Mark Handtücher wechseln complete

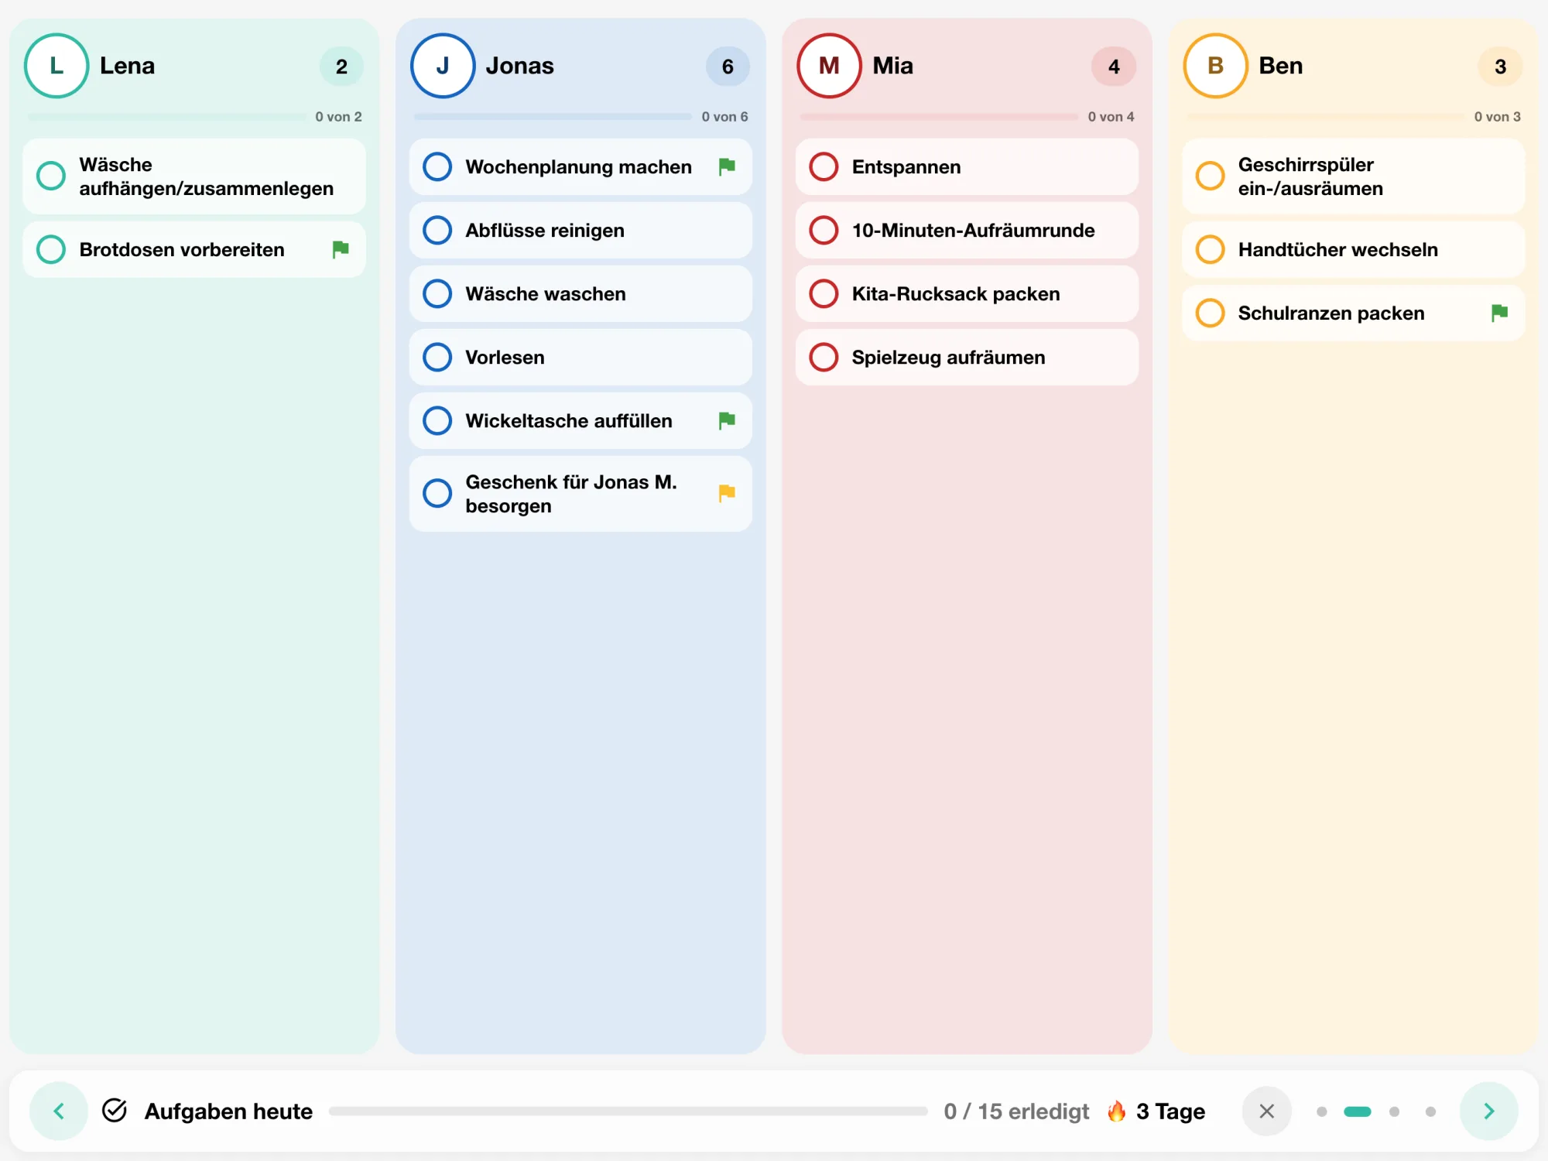coord(1210,249)
